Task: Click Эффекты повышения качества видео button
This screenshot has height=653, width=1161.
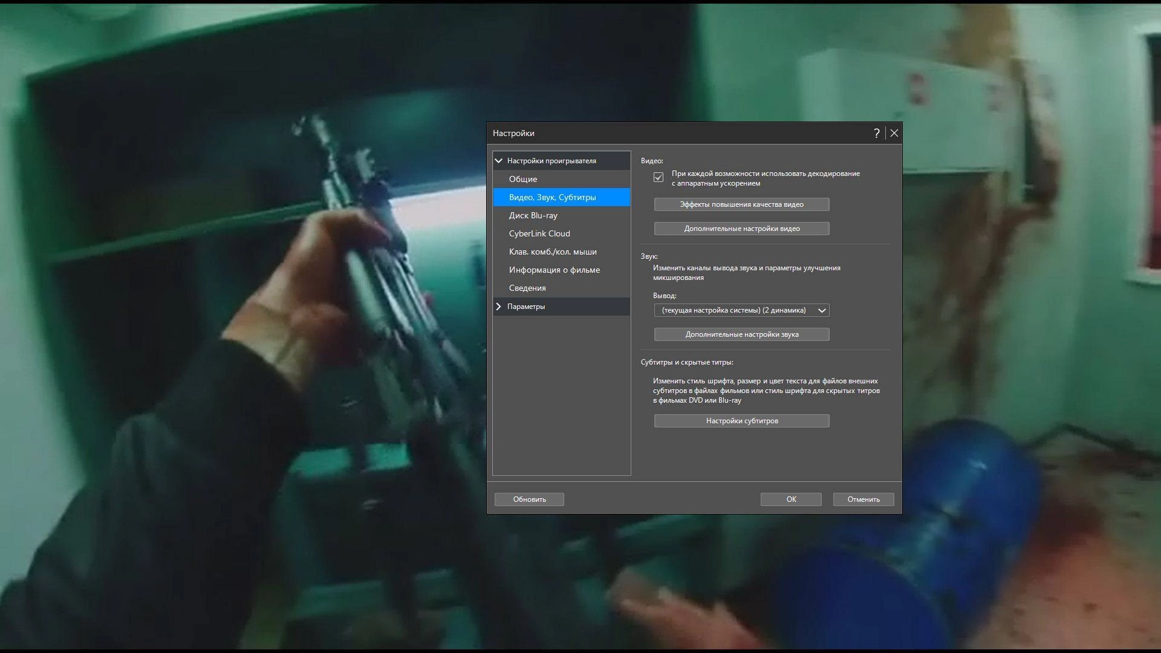Action: pyautogui.click(x=741, y=204)
